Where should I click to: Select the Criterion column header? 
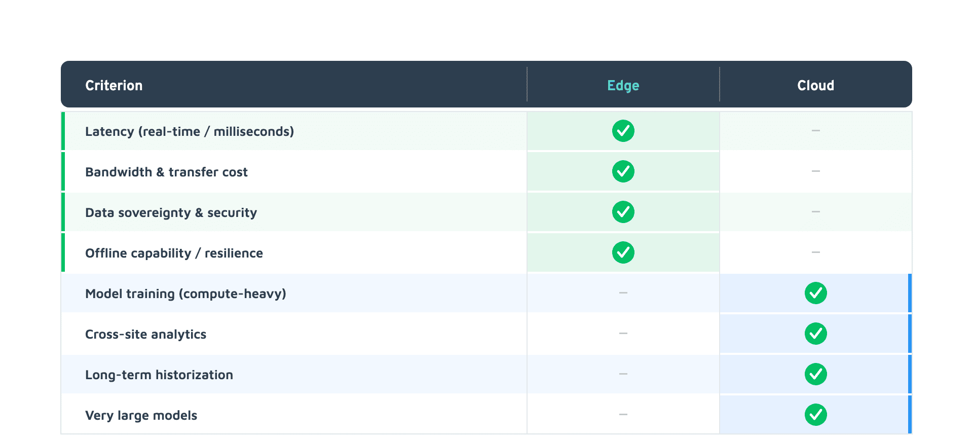tap(114, 85)
